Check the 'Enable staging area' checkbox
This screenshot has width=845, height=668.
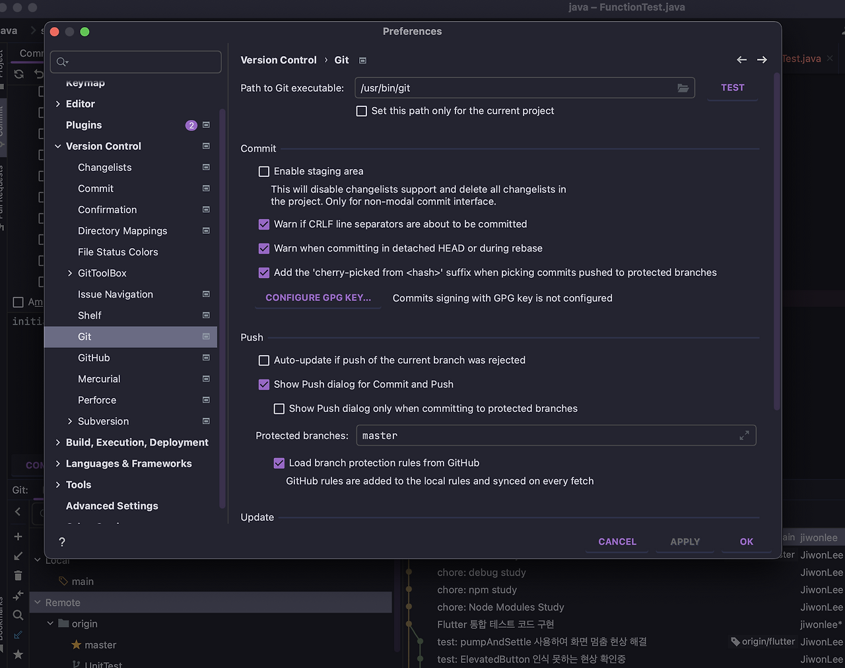point(264,172)
